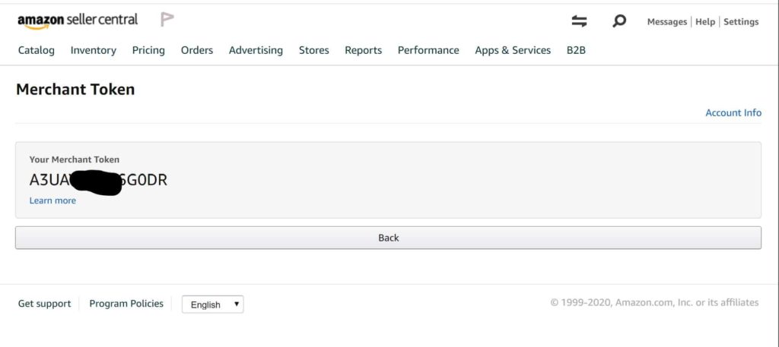
Task: Open the Help link
Action: pyautogui.click(x=705, y=22)
